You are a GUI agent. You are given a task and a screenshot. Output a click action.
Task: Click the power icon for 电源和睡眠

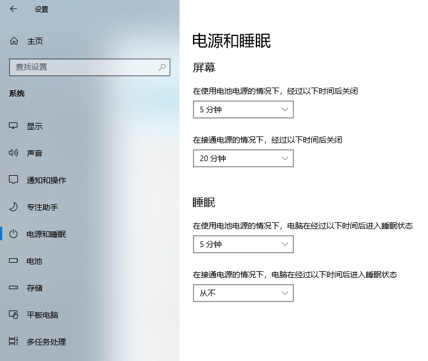pos(13,234)
